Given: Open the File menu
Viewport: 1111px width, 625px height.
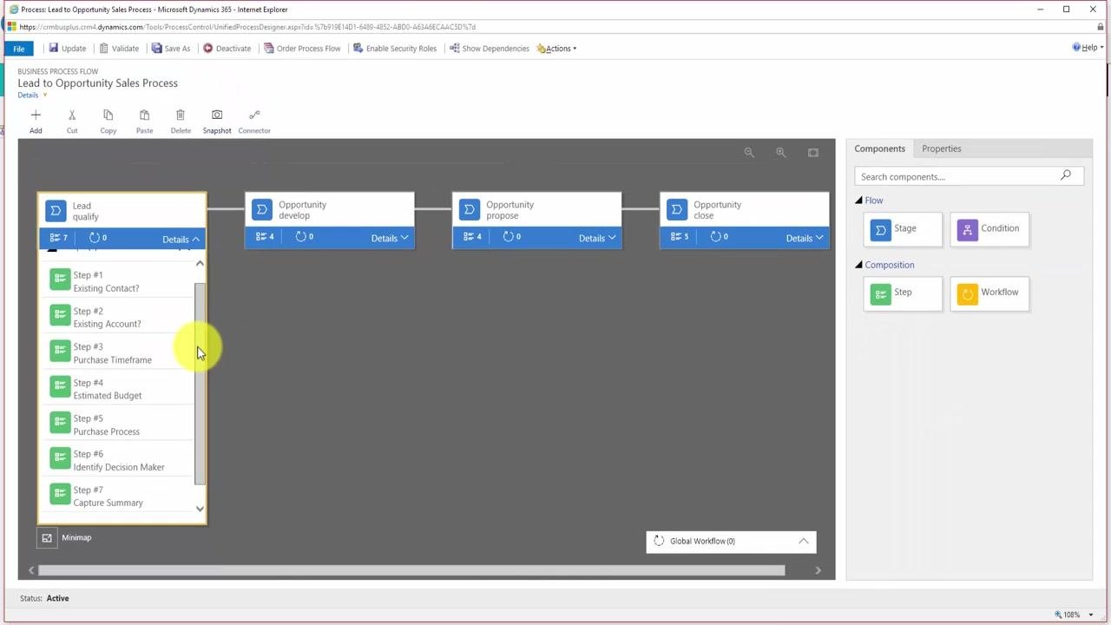Looking at the screenshot, I should [x=18, y=49].
